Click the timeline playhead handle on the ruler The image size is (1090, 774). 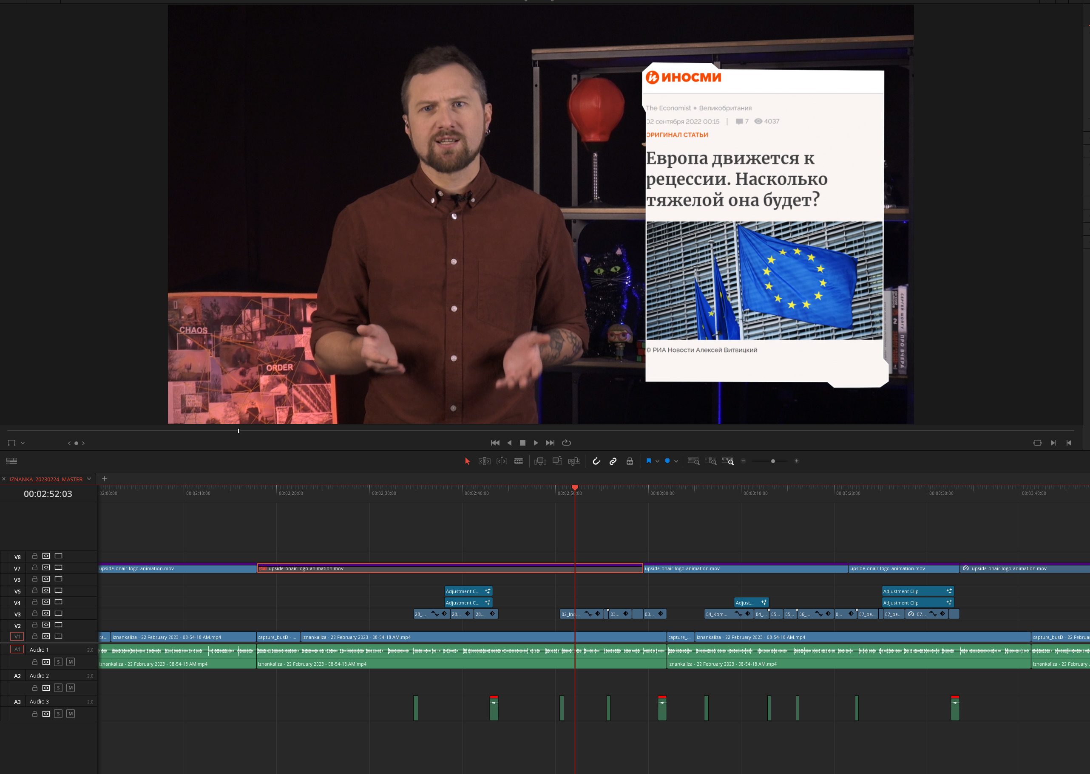coord(575,488)
